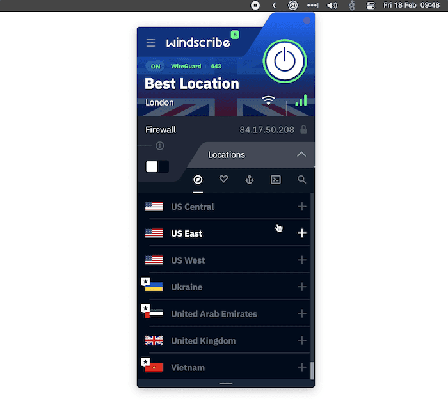Click the US East flag icon
The height and width of the screenshot is (403, 448).
tap(154, 233)
